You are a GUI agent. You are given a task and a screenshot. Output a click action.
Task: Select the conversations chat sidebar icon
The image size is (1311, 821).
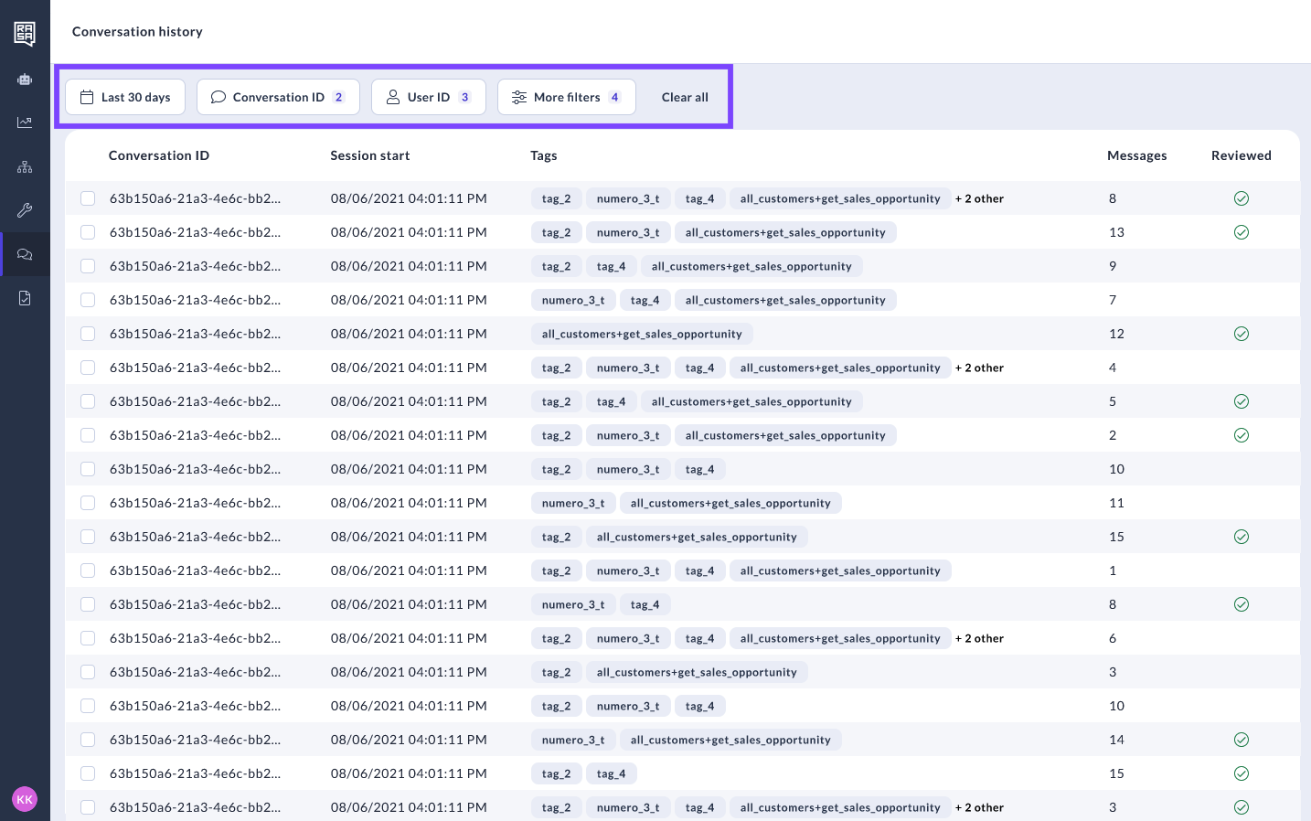25,254
